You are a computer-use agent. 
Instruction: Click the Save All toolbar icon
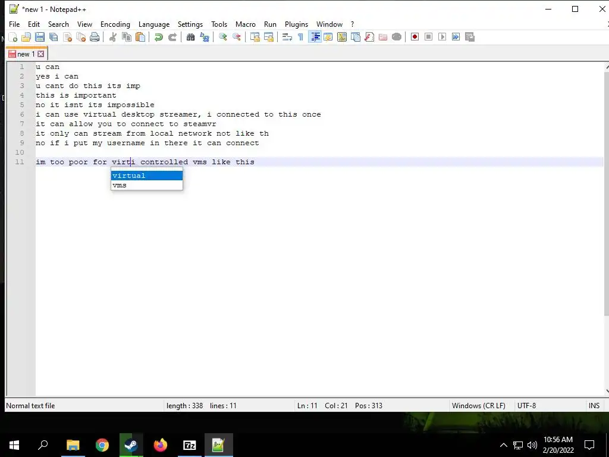pos(54,37)
